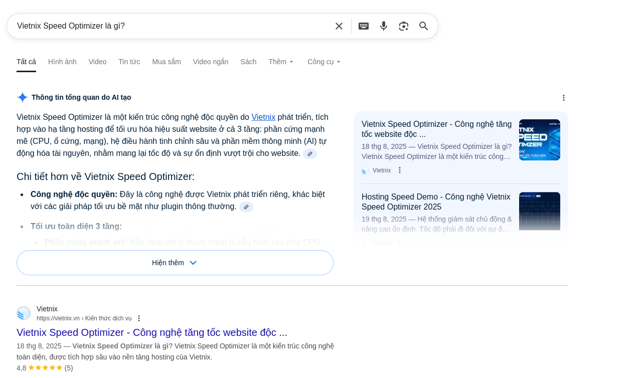The width and height of the screenshot is (643, 378).
Task: Expand the 'Thêm' dropdown menu
Action: tap(281, 62)
